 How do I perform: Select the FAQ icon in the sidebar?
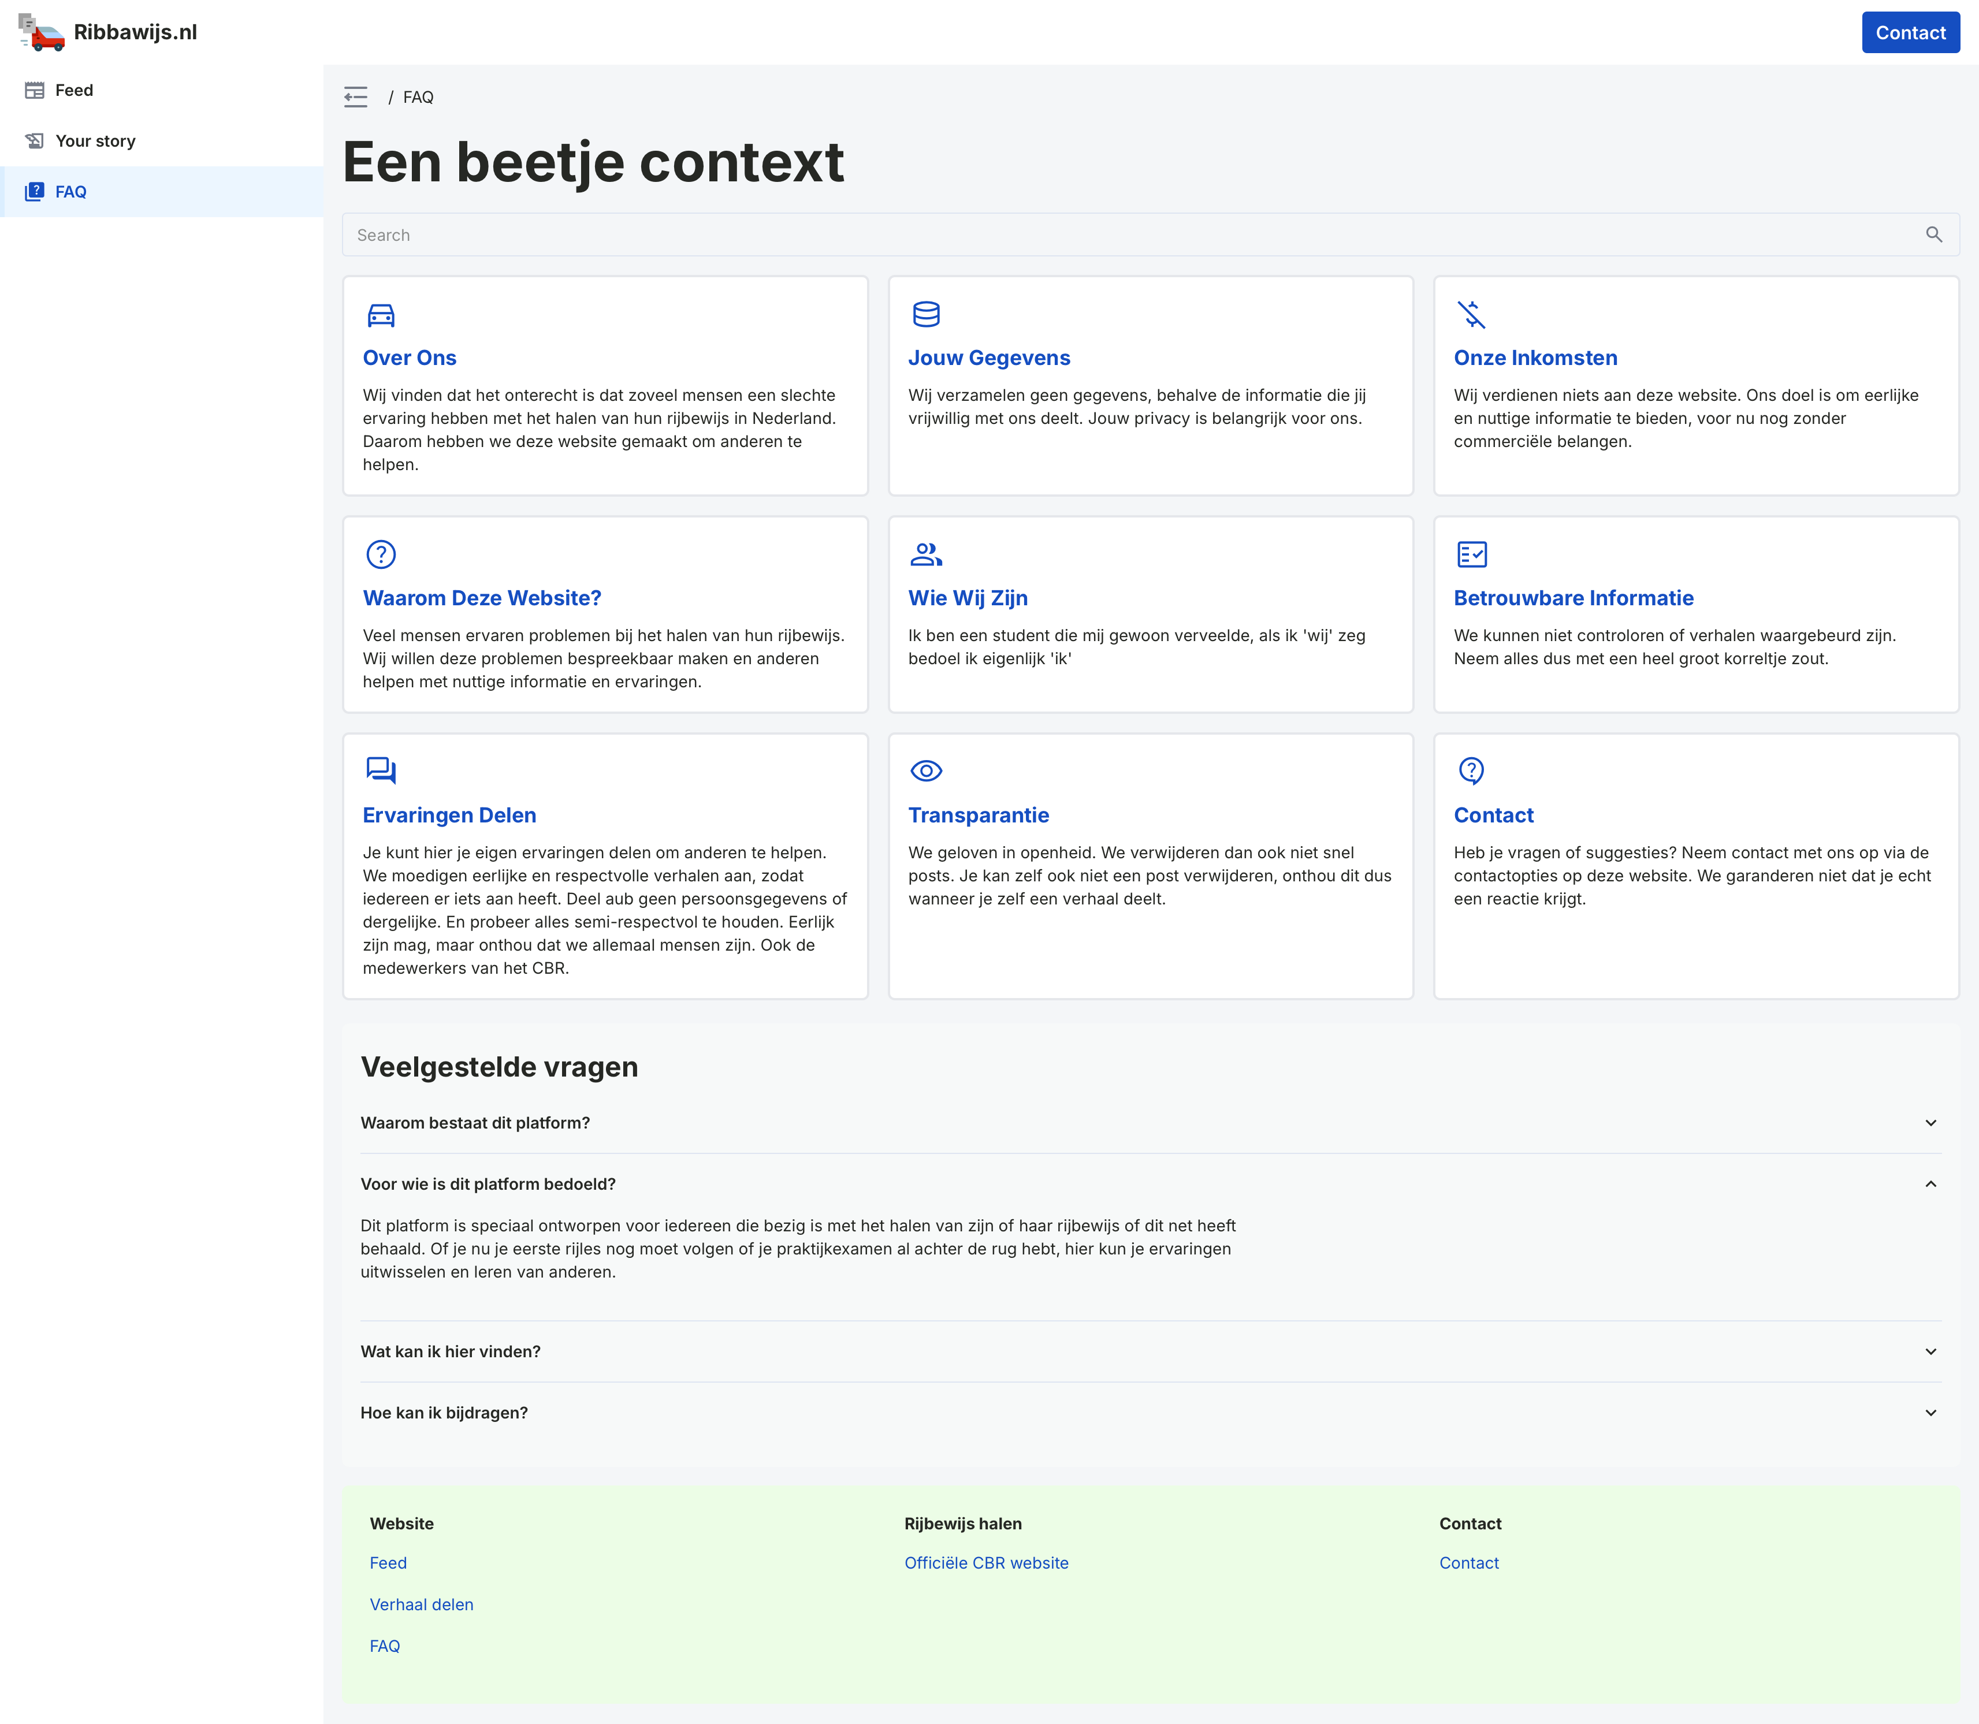tap(35, 191)
